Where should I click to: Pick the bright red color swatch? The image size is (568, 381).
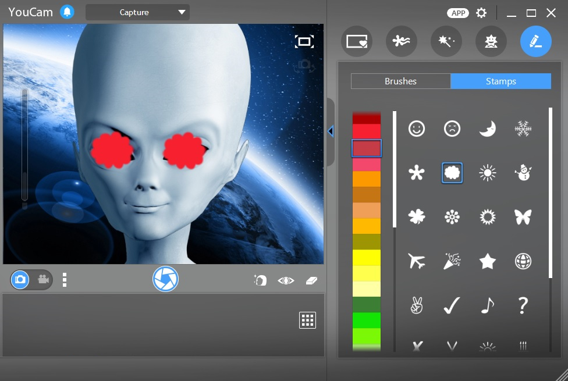pos(367,131)
